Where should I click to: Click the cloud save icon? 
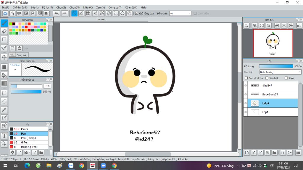[5, 13]
